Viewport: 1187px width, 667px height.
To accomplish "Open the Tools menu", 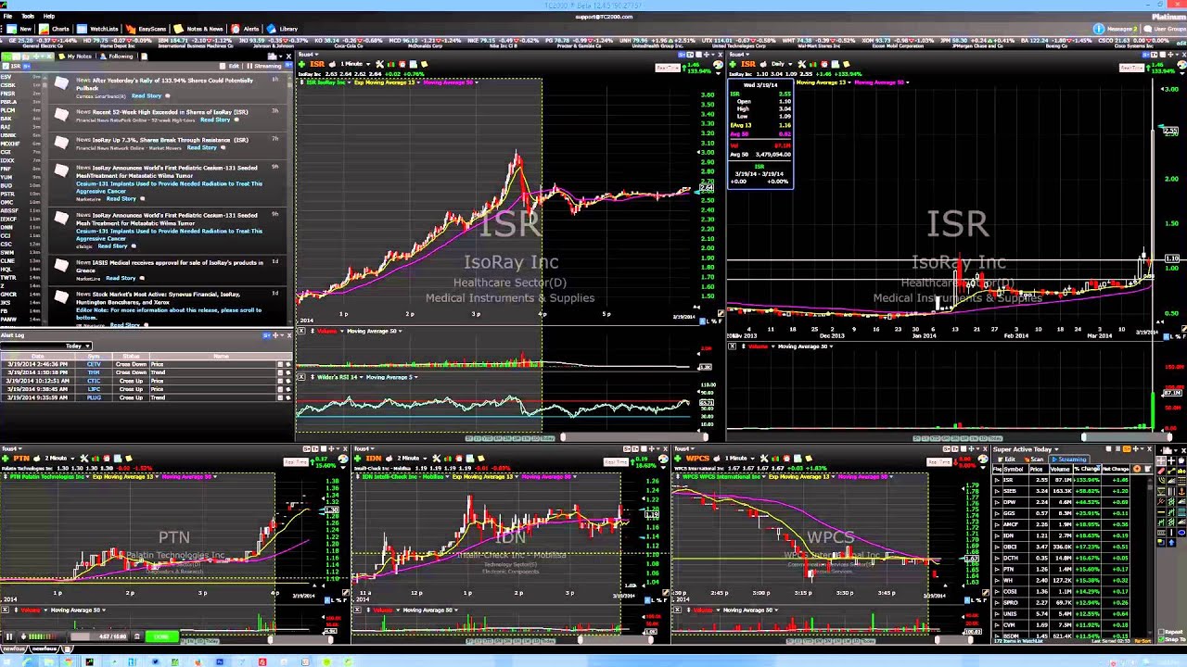I will tap(28, 16).
